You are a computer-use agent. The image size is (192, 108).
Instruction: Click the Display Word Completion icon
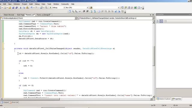pyautogui.click(x=80, y=11)
